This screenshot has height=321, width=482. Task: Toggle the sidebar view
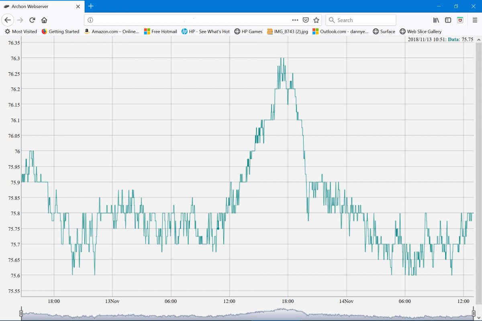pyautogui.click(x=448, y=20)
